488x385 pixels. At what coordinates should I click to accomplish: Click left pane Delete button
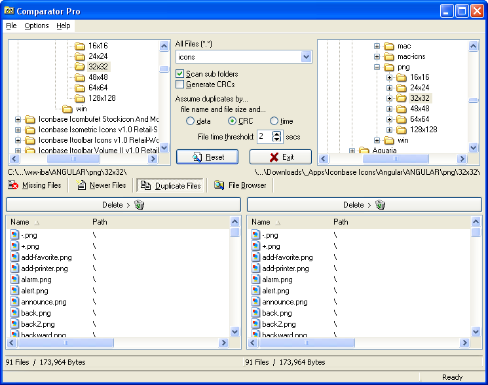pos(123,205)
